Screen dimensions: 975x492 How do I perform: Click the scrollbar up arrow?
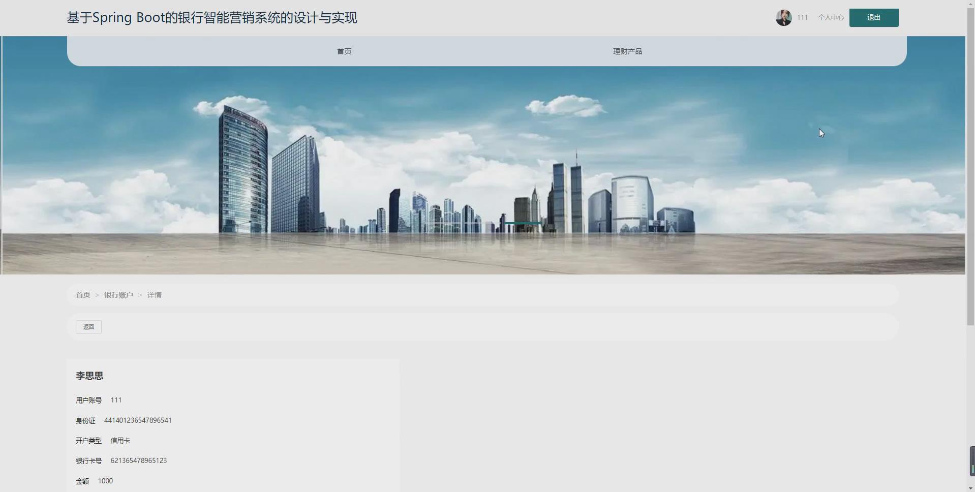tap(970, 3)
